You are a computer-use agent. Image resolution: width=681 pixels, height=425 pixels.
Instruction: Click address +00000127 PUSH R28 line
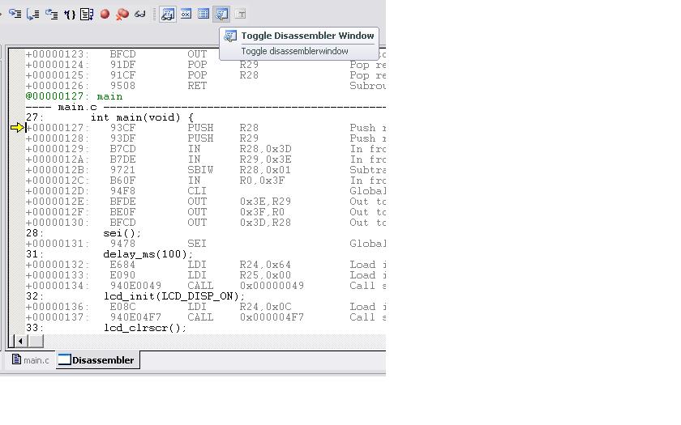coord(205,128)
